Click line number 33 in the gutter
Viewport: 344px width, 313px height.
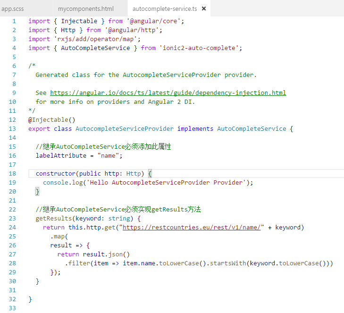coord(13,308)
